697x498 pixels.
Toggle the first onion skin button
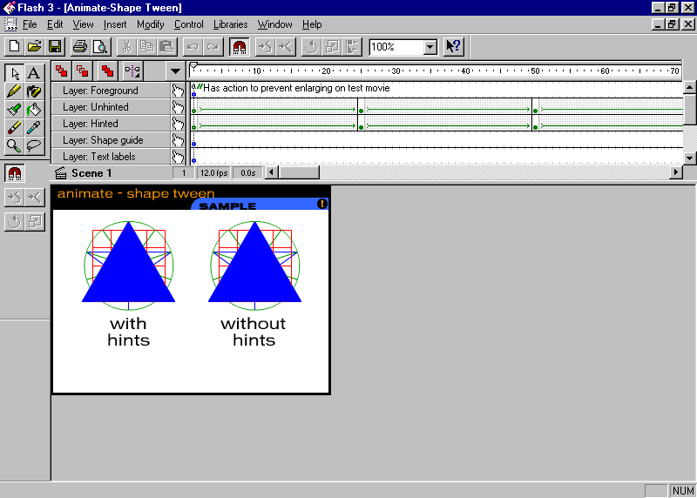(x=61, y=71)
